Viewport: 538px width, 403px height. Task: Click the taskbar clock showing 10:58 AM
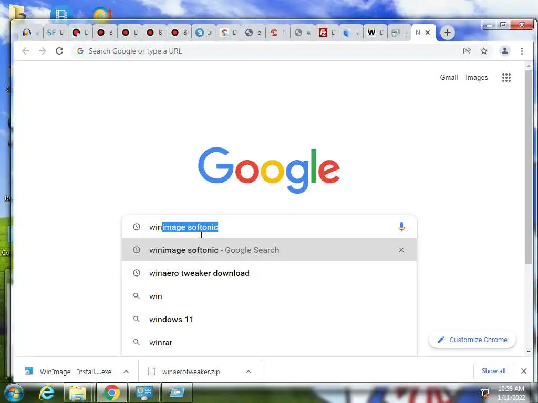(x=511, y=393)
